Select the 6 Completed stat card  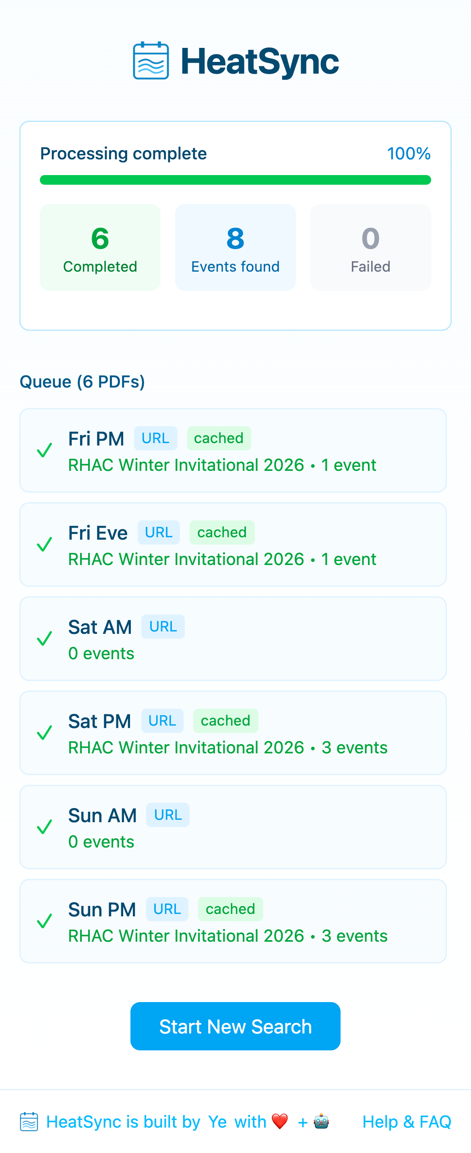(100, 248)
